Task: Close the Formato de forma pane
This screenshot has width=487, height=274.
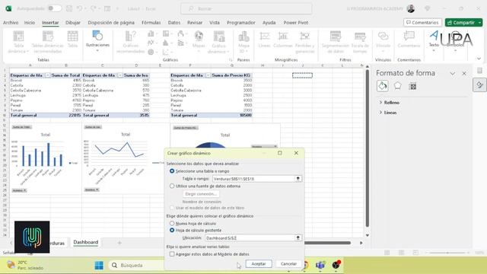Action: coord(464,74)
